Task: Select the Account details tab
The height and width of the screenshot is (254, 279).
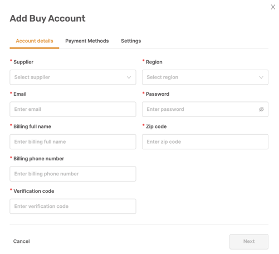Action: tap(35, 41)
